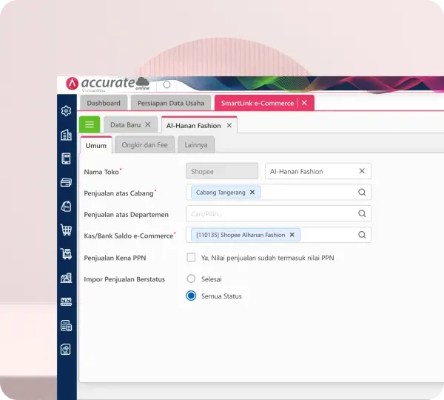
Task: Remove the Cabang Tangerang tag
Action: pos(252,192)
